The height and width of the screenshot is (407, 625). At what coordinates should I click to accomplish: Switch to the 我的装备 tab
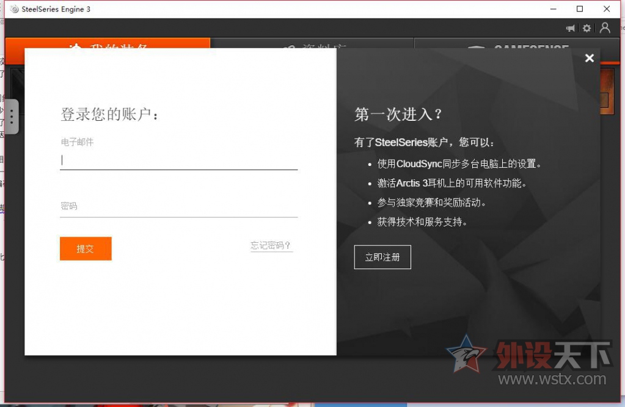pyautogui.click(x=108, y=43)
